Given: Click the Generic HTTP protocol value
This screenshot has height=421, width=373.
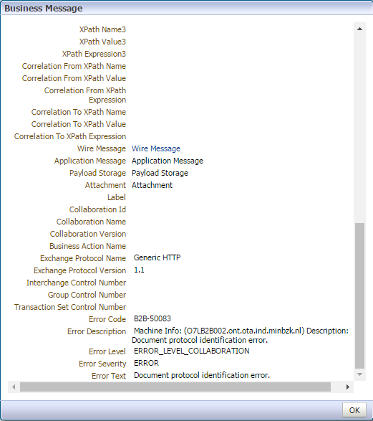Looking at the screenshot, I should click(157, 257).
